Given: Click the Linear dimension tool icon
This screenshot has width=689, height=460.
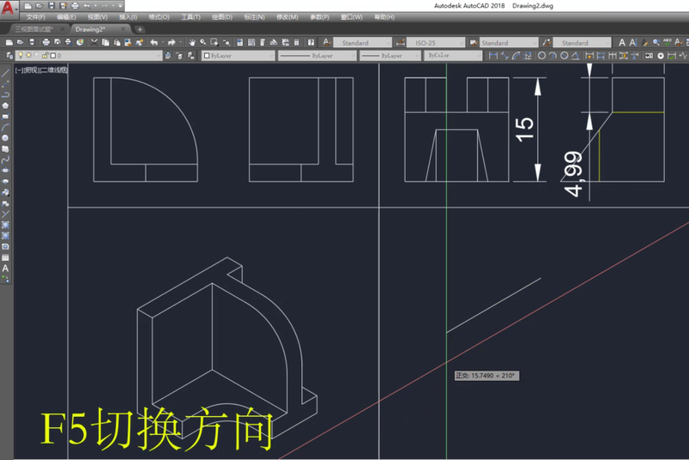Looking at the screenshot, I should click(493, 55).
